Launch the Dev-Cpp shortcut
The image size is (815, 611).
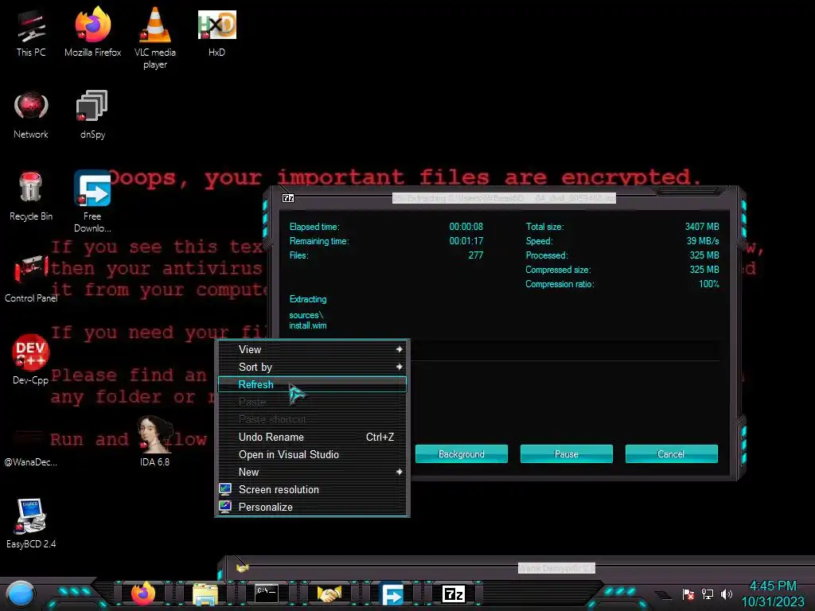(31, 360)
